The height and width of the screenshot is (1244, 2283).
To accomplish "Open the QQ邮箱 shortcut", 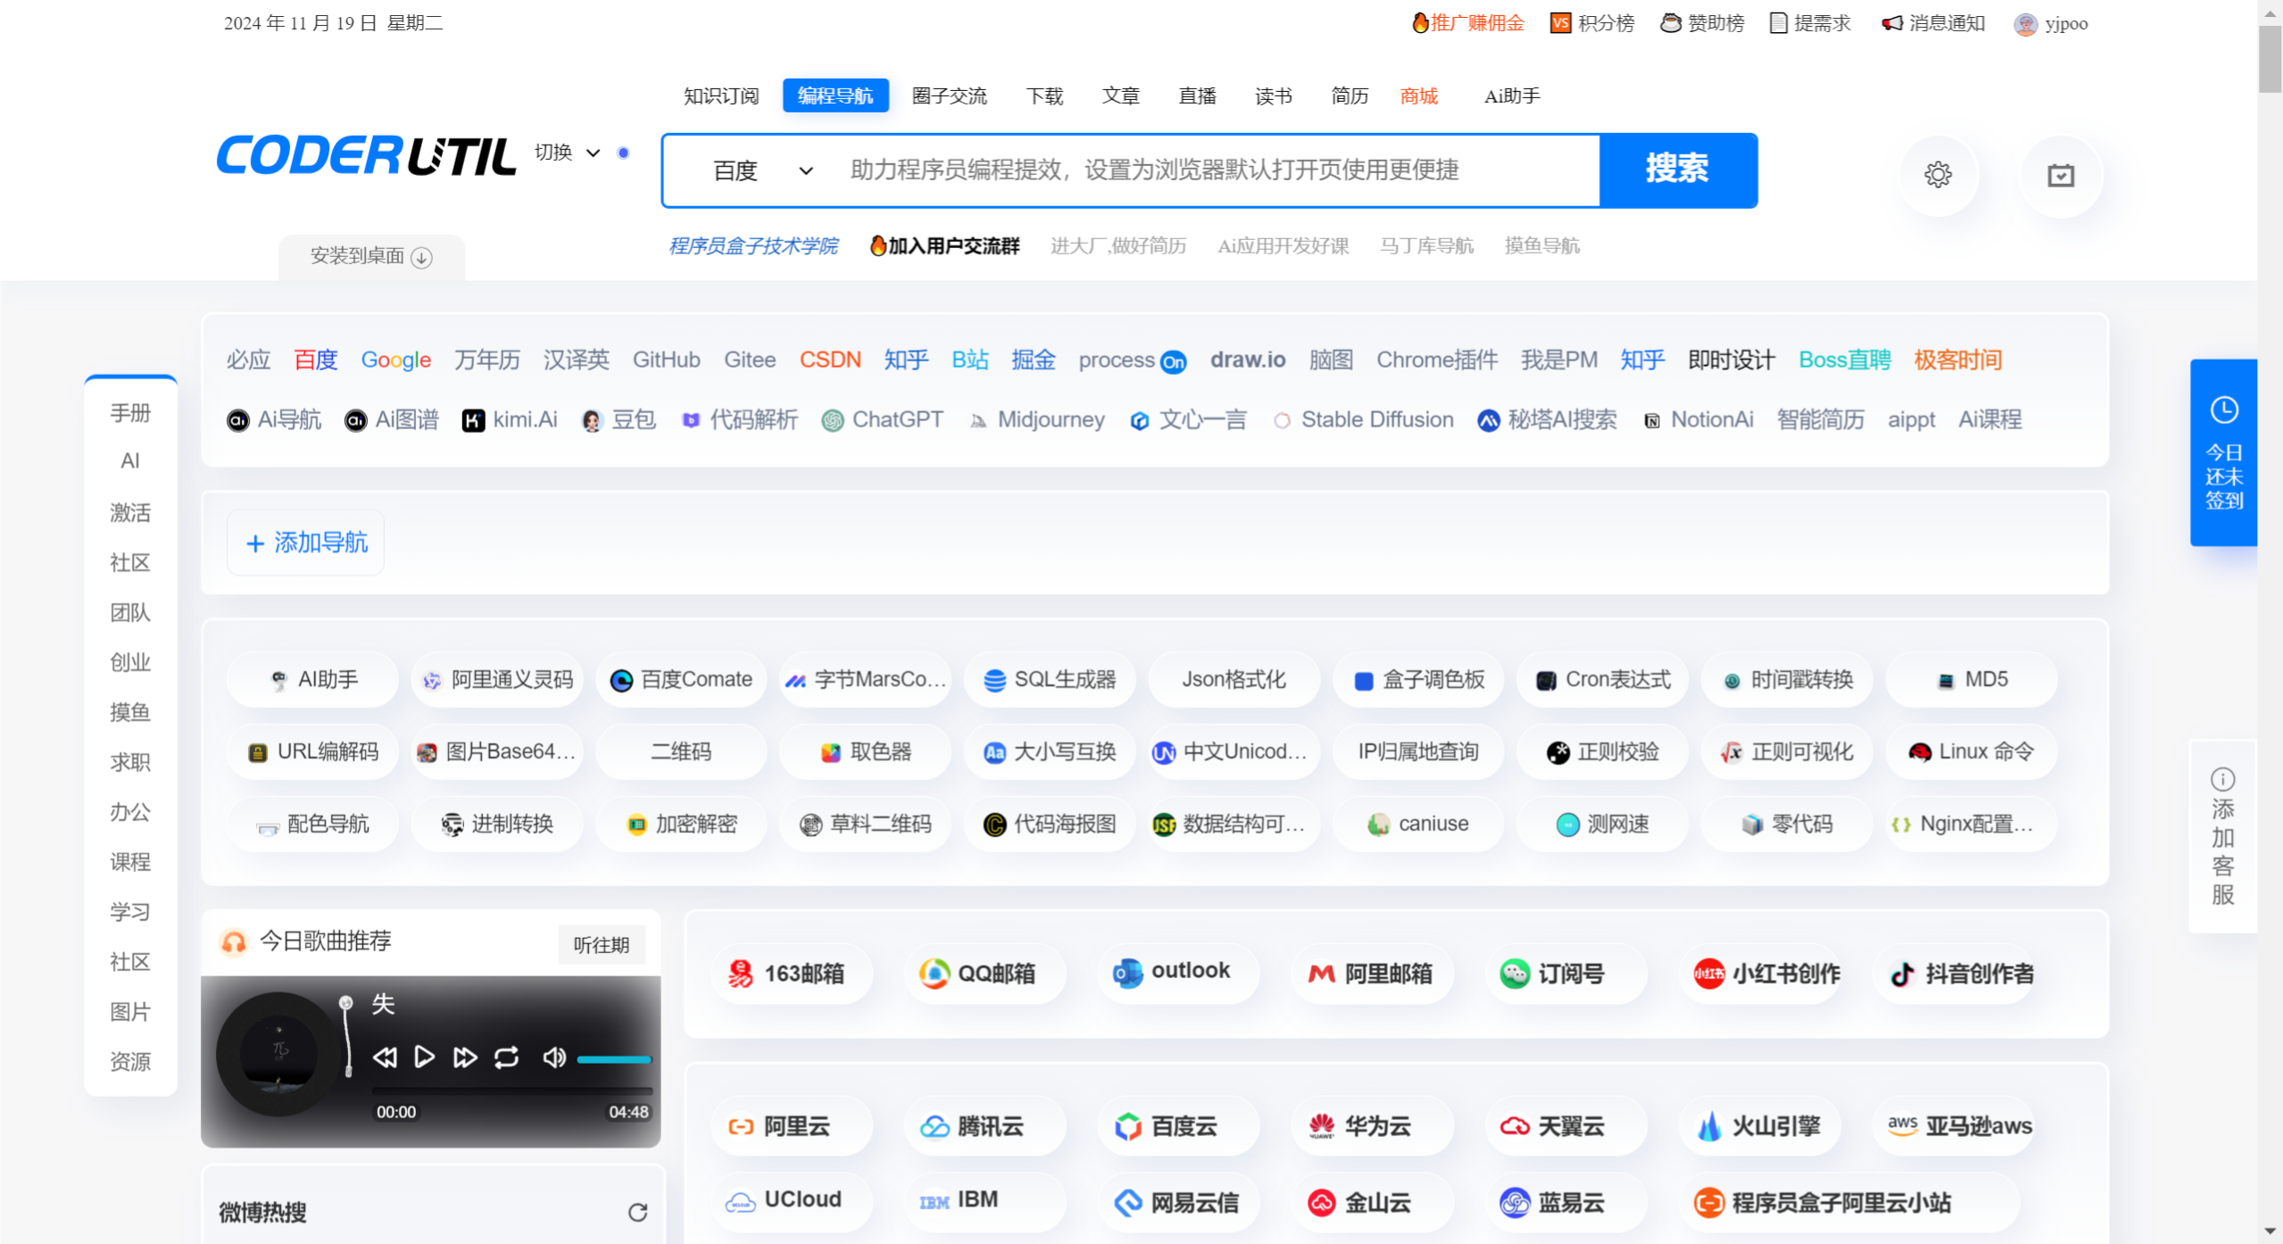I will coord(983,973).
